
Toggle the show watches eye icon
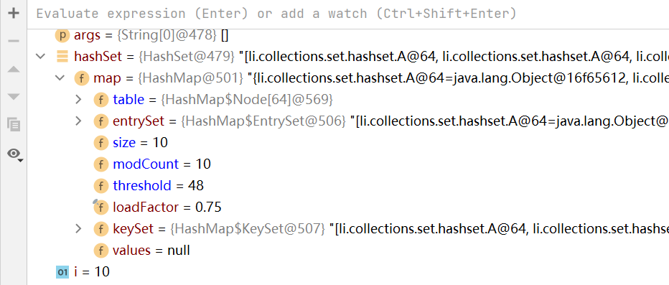pyautogui.click(x=15, y=154)
